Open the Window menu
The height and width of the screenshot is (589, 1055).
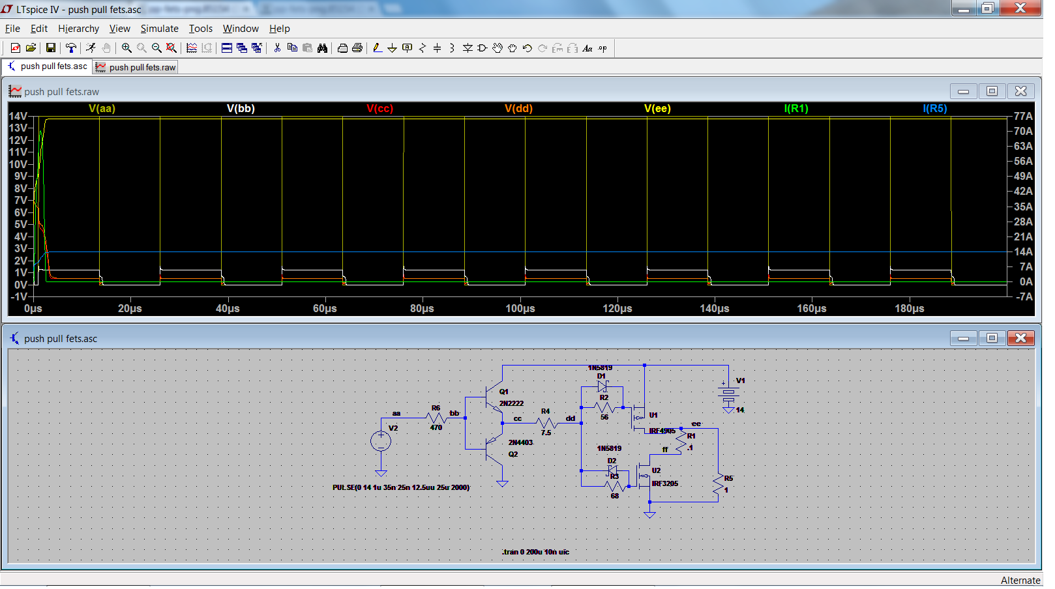(x=241, y=29)
